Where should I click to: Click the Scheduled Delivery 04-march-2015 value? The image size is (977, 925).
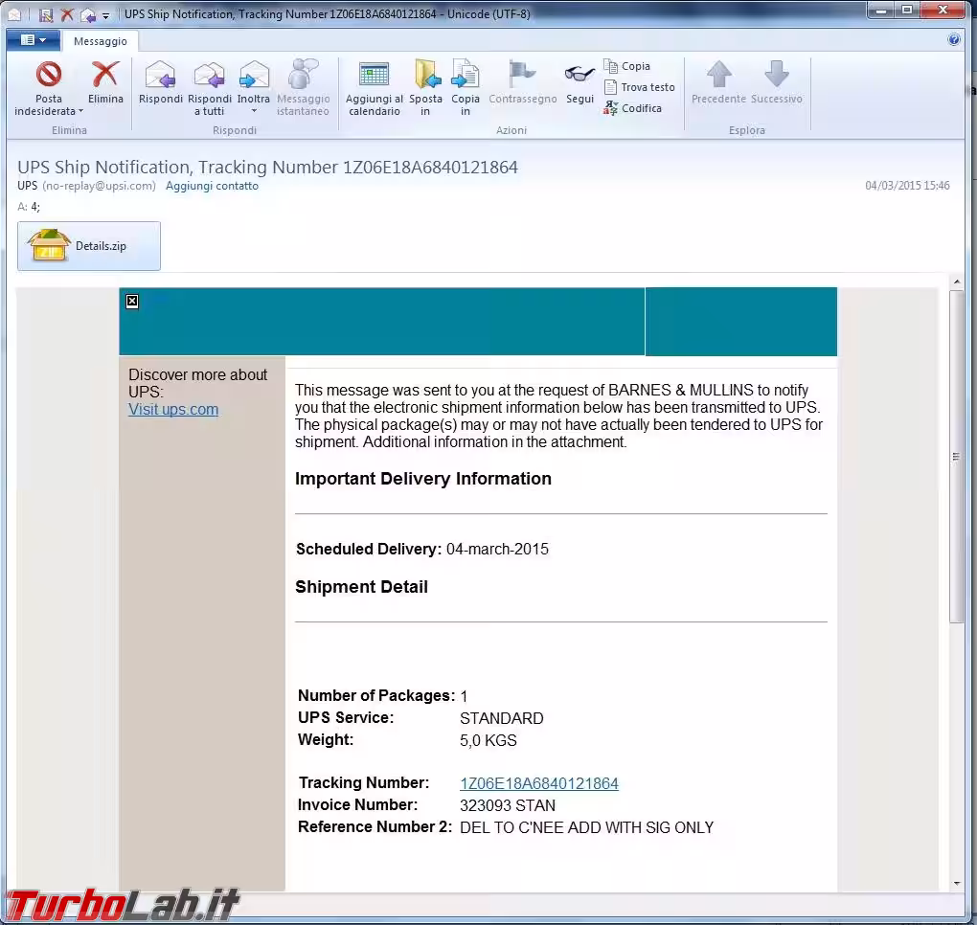(497, 549)
